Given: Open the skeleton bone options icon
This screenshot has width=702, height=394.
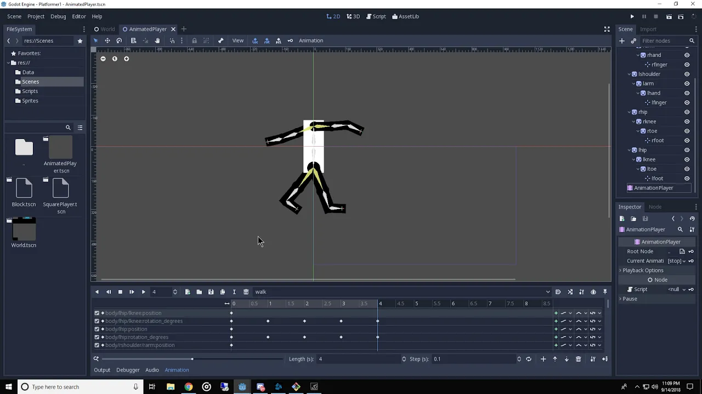Looking at the screenshot, I should tap(220, 40).
